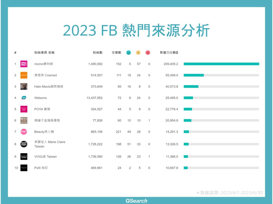Click the POYA 寶雅 pink logo
The width and height of the screenshot is (273, 204).
point(24,109)
